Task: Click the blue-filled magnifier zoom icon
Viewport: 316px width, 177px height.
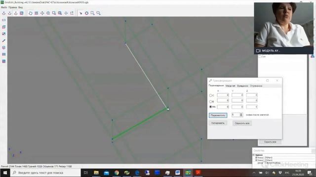Action: 60,13
